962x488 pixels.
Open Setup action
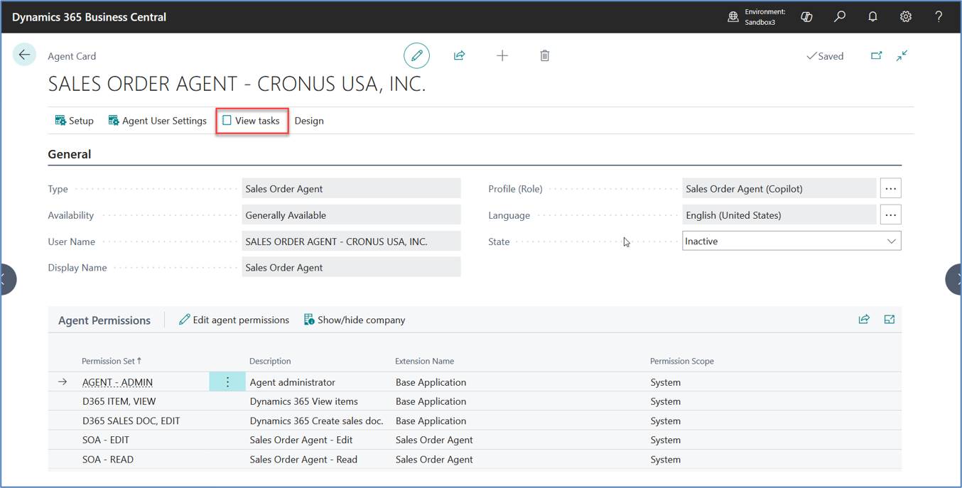[x=75, y=121]
